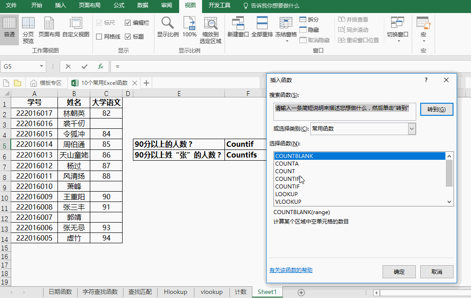Uncheck the headings (标题) checkbox

pyautogui.click(x=128, y=37)
